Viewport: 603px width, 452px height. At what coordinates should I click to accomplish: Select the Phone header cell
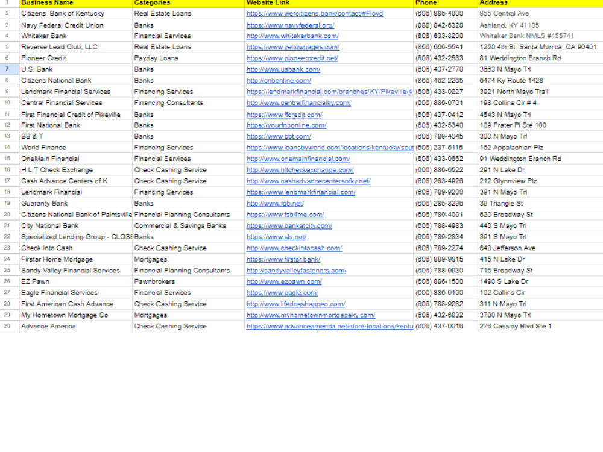[446, 3]
